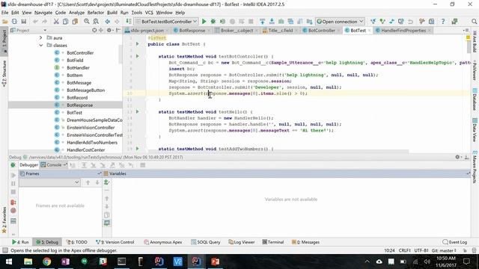This screenshot has width=479, height=269.
Task: Switch to the HandlerFindProperties editor tab
Action: tap(403, 30)
